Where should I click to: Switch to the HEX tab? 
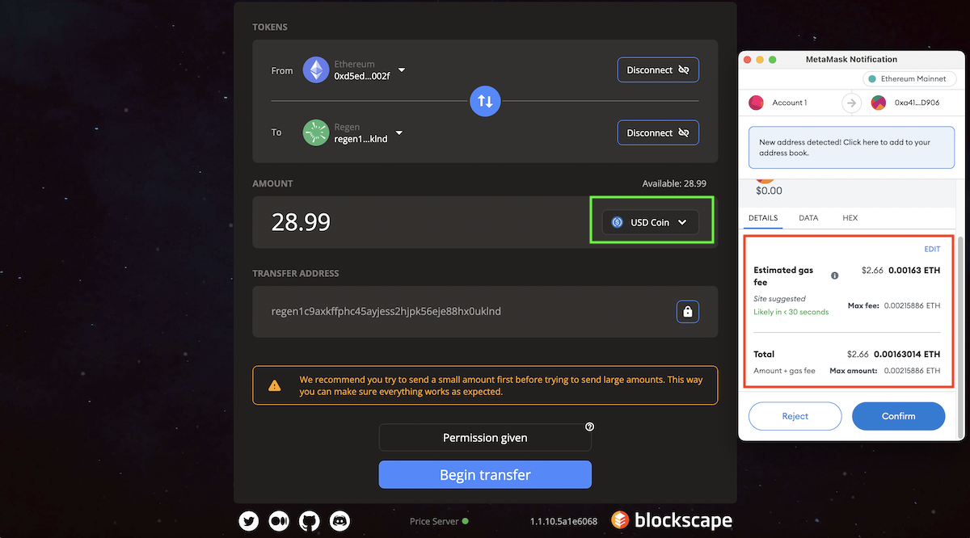tap(850, 218)
